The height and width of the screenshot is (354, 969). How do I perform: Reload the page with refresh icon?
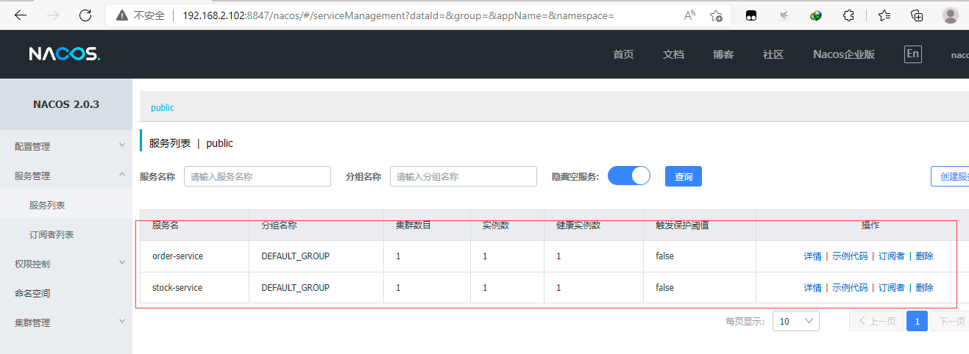[x=85, y=15]
